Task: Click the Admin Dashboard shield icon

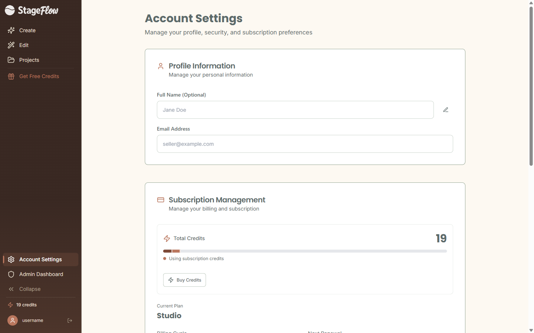Action: pos(11,274)
